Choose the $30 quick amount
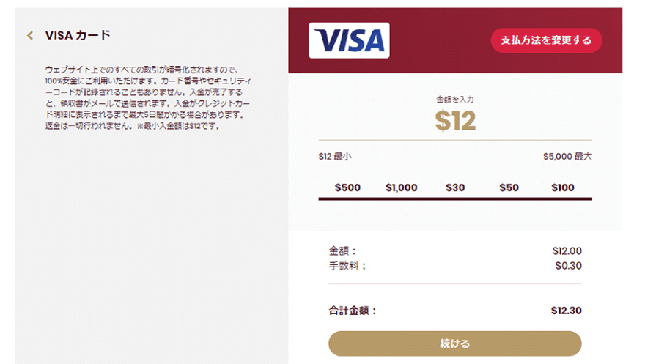 [x=455, y=187]
